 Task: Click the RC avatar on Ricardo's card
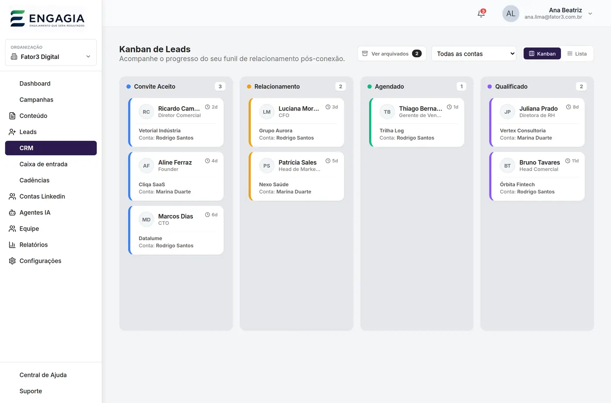[x=146, y=112]
